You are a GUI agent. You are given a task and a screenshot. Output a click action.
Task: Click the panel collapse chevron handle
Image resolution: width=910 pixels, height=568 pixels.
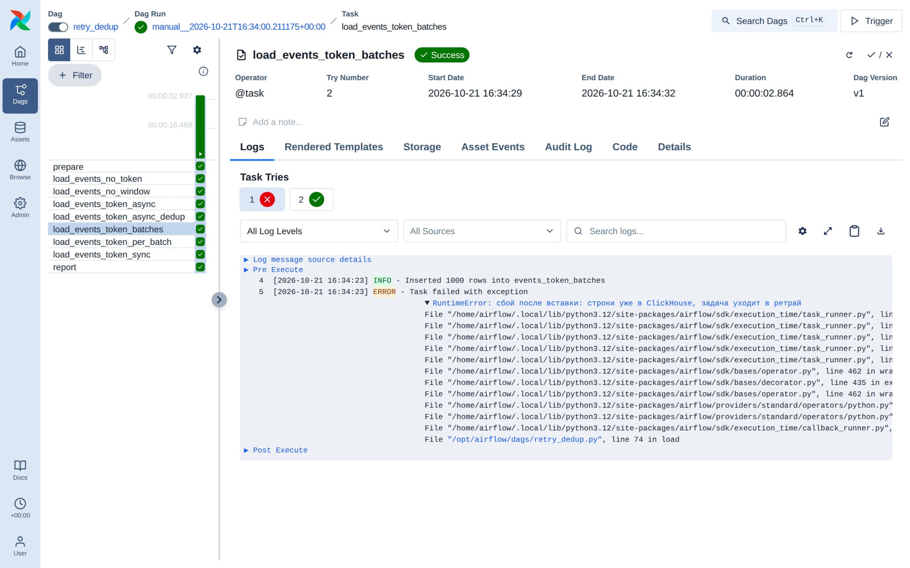pyautogui.click(x=219, y=300)
